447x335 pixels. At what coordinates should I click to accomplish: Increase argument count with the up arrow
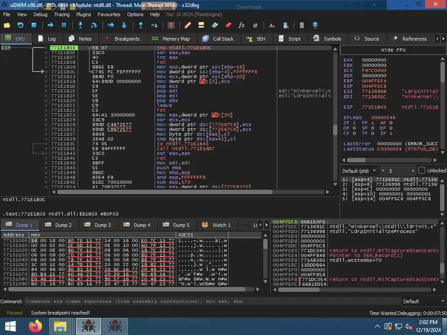tap(413, 171)
